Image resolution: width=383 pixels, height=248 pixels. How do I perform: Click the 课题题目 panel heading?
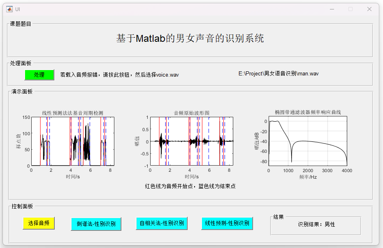point(21,24)
